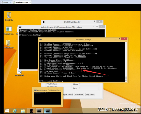Select the Administrator cmd.exe preview thumbnail

click(48, 97)
